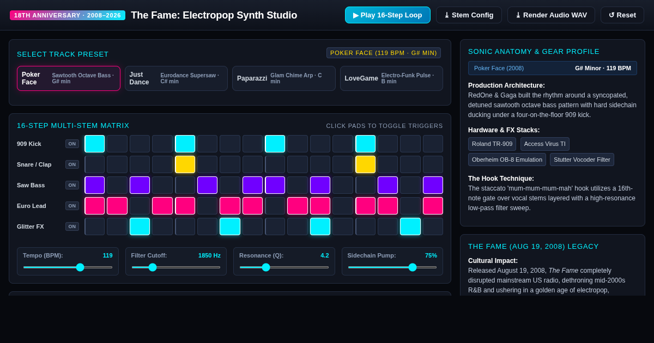Image resolution: width=654 pixels, height=343 pixels.
Task: Play the 16-step loop
Action: pos(387,15)
